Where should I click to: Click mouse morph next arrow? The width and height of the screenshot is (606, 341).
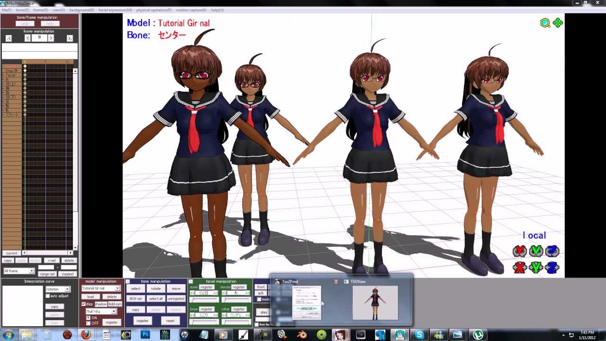(x=247, y=293)
